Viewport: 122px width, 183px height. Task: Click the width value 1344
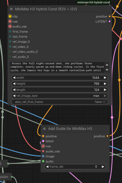(x=96, y=78)
